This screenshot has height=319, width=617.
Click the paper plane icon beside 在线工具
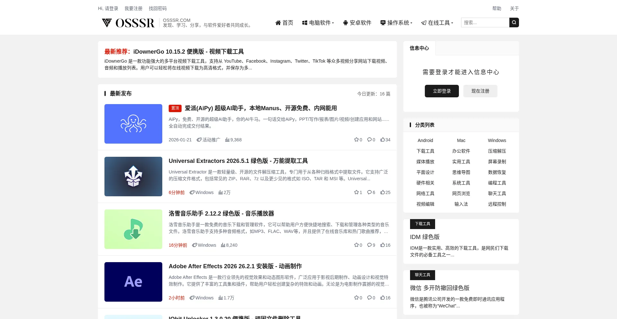point(424,23)
